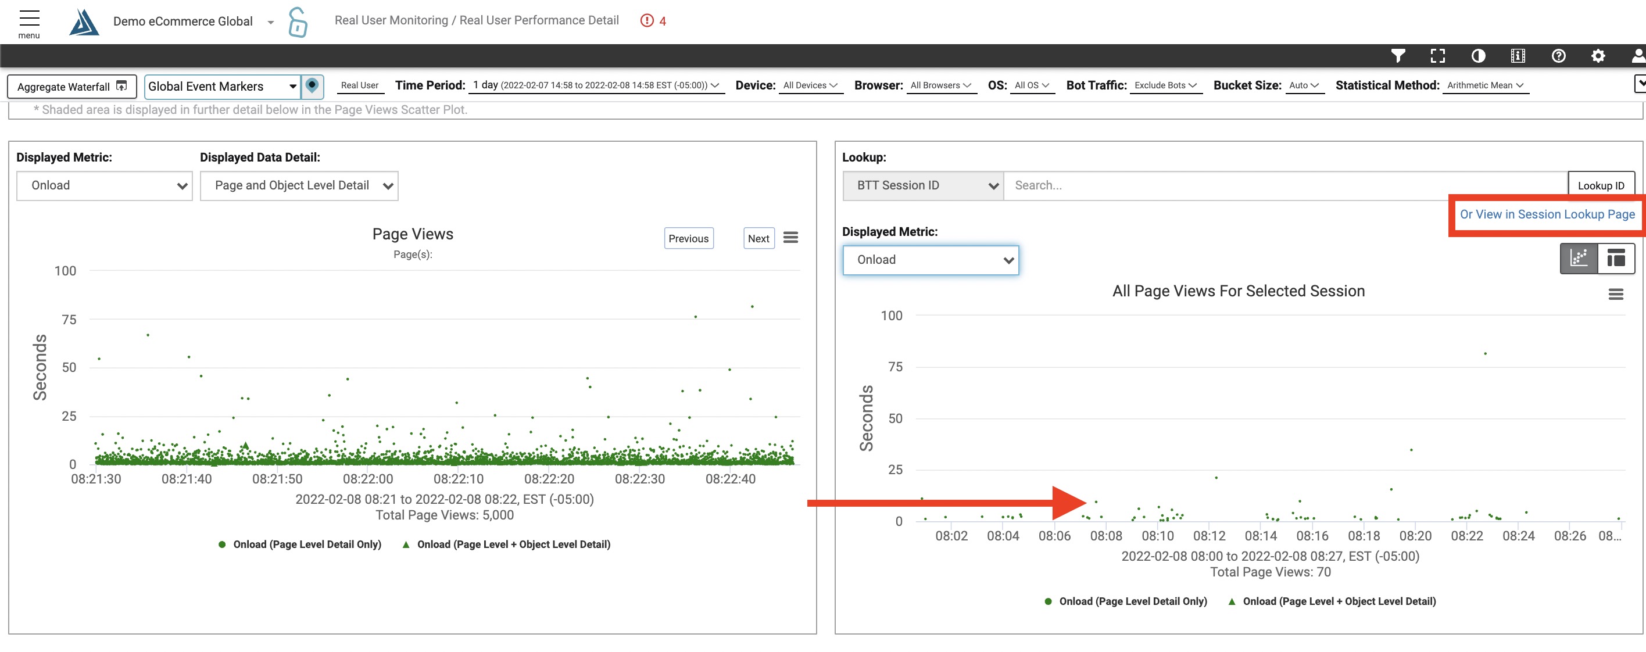This screenshot has width=1646, height=652.
Task: Open Bot Traffic Exclude Bots menu
Action: click(1165, 85)
